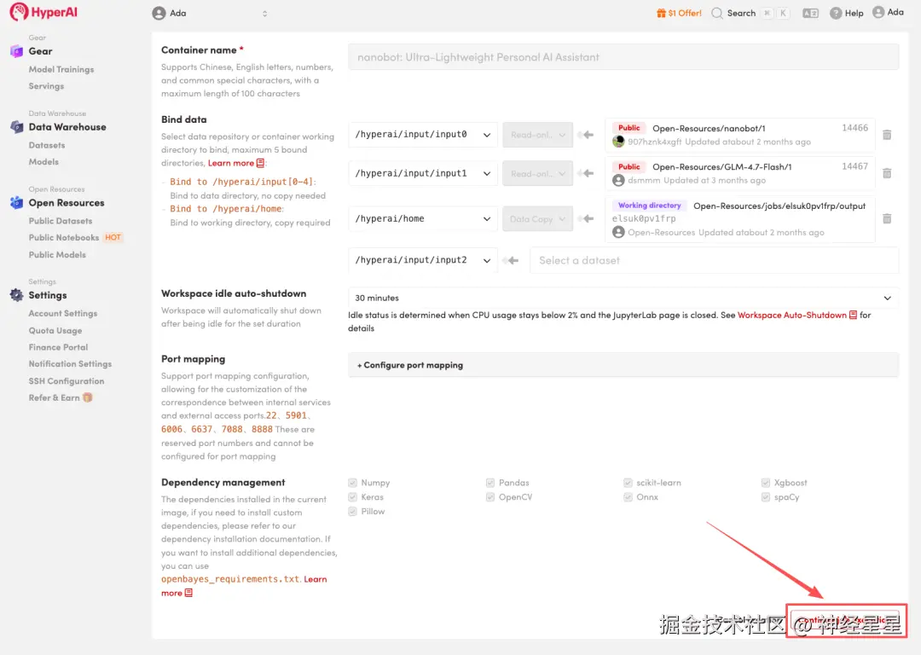This screenshot has height=655, width=921.
Task: Delete the Open-Resources/nanobot/1 binding
Action: (887, 135)
